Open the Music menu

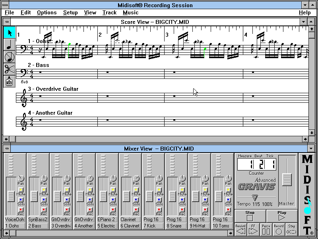[x=130, y=12]
